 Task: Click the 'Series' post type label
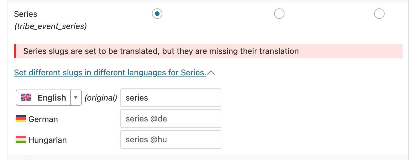(x=26, y=14)
